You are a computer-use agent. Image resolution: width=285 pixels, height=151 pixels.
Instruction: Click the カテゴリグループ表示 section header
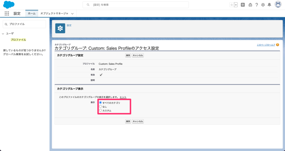coord(70,89)
